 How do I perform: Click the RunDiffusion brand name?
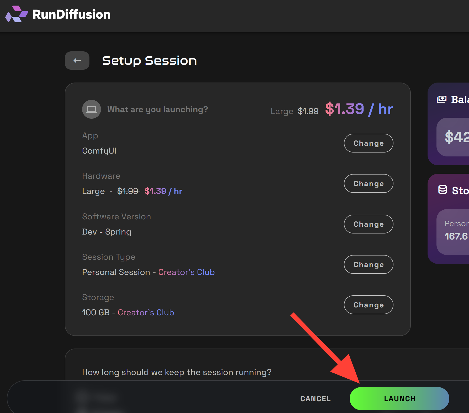[71, 14]
